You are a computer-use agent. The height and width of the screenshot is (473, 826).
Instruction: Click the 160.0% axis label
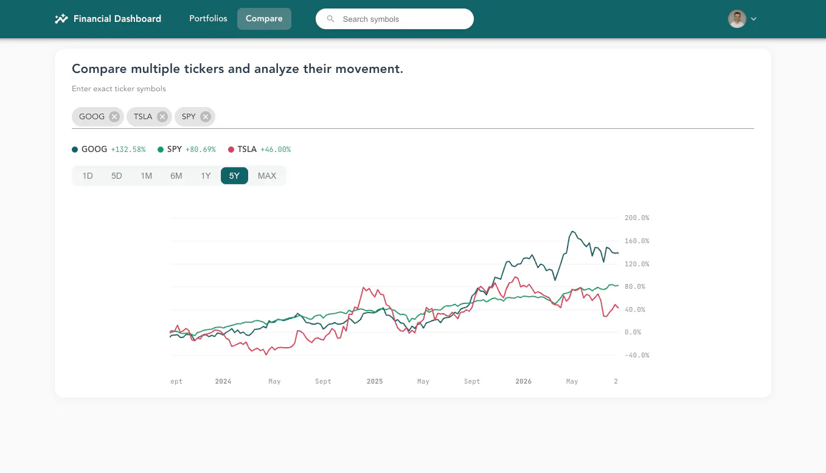[637, 241]
